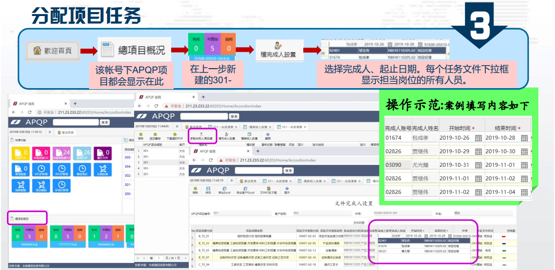This screenshot has height=270, width=555.
Task: Open the purple tile showing count 24
Action: [x=62, y=153]
